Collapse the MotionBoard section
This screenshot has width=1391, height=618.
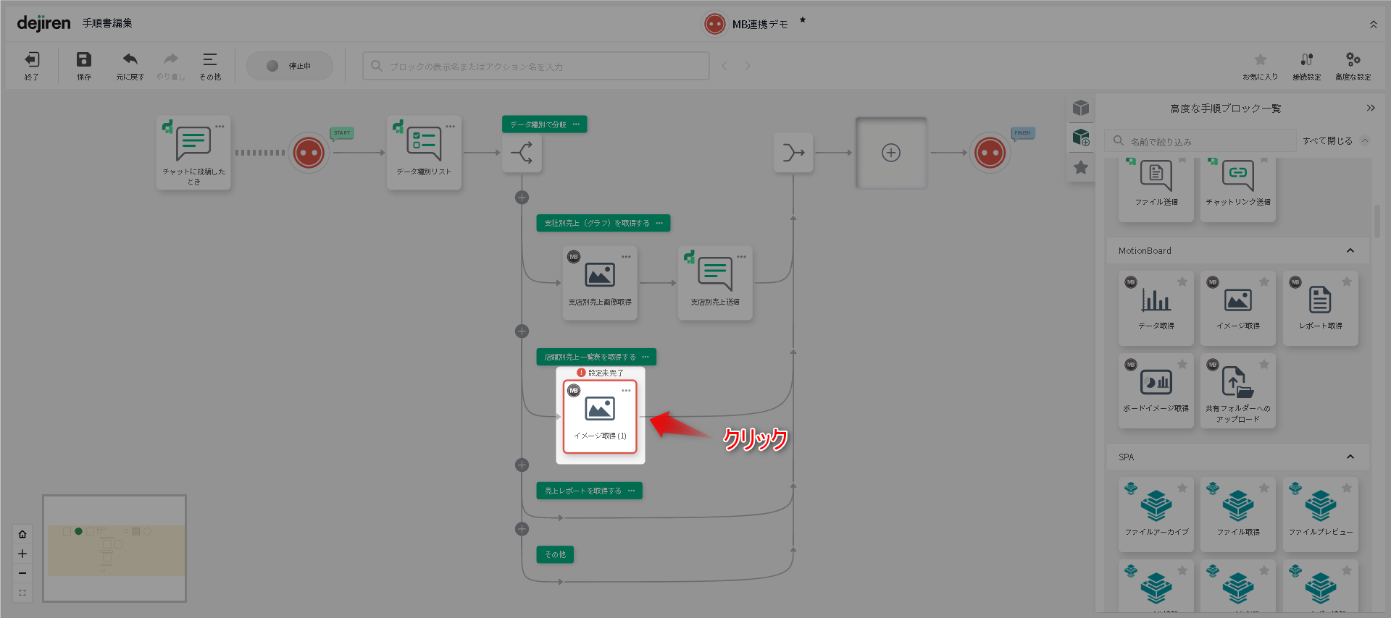point(1350,250)
